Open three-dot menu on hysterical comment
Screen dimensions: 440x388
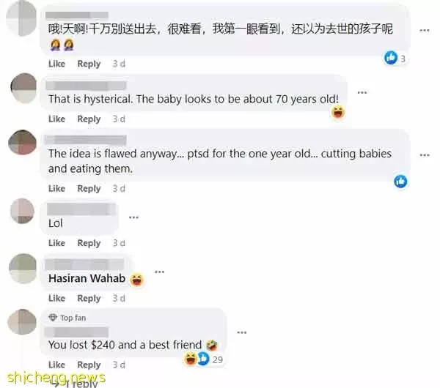362,92
